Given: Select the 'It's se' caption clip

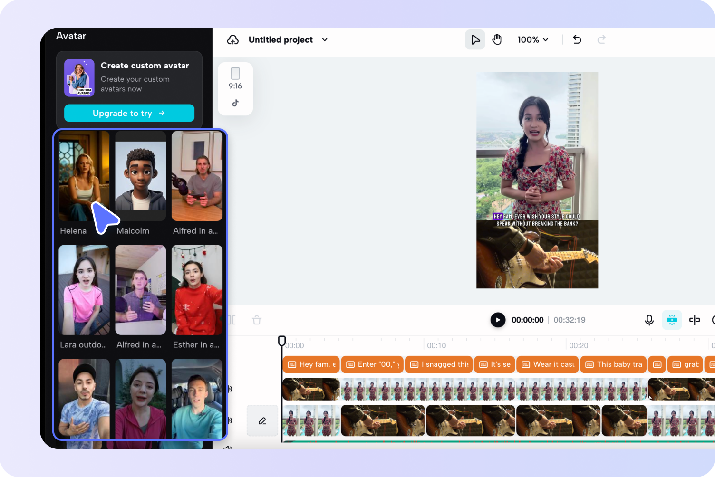Looking at the screenshot, I should (494, 364).
